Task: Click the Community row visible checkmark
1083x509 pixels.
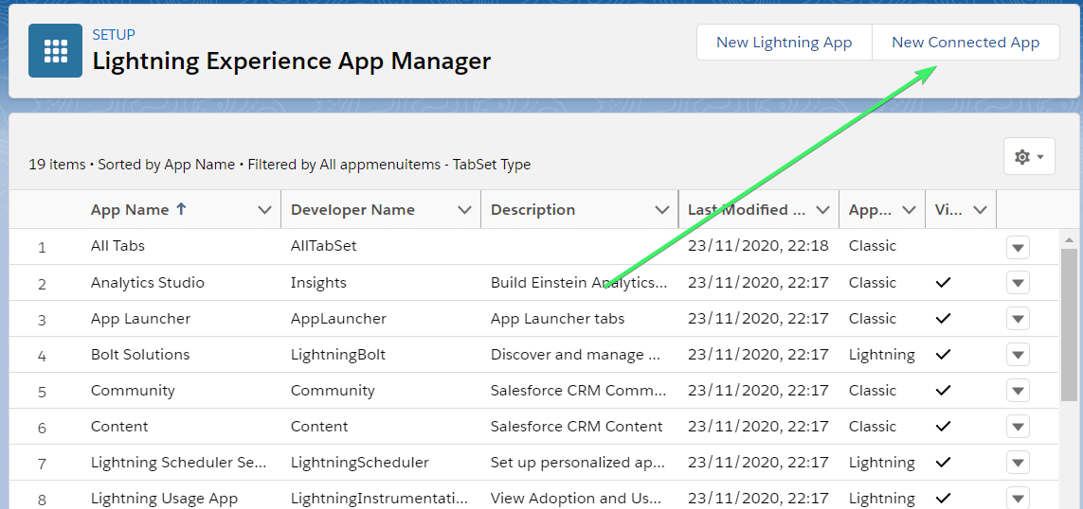Action: [943, 391]
